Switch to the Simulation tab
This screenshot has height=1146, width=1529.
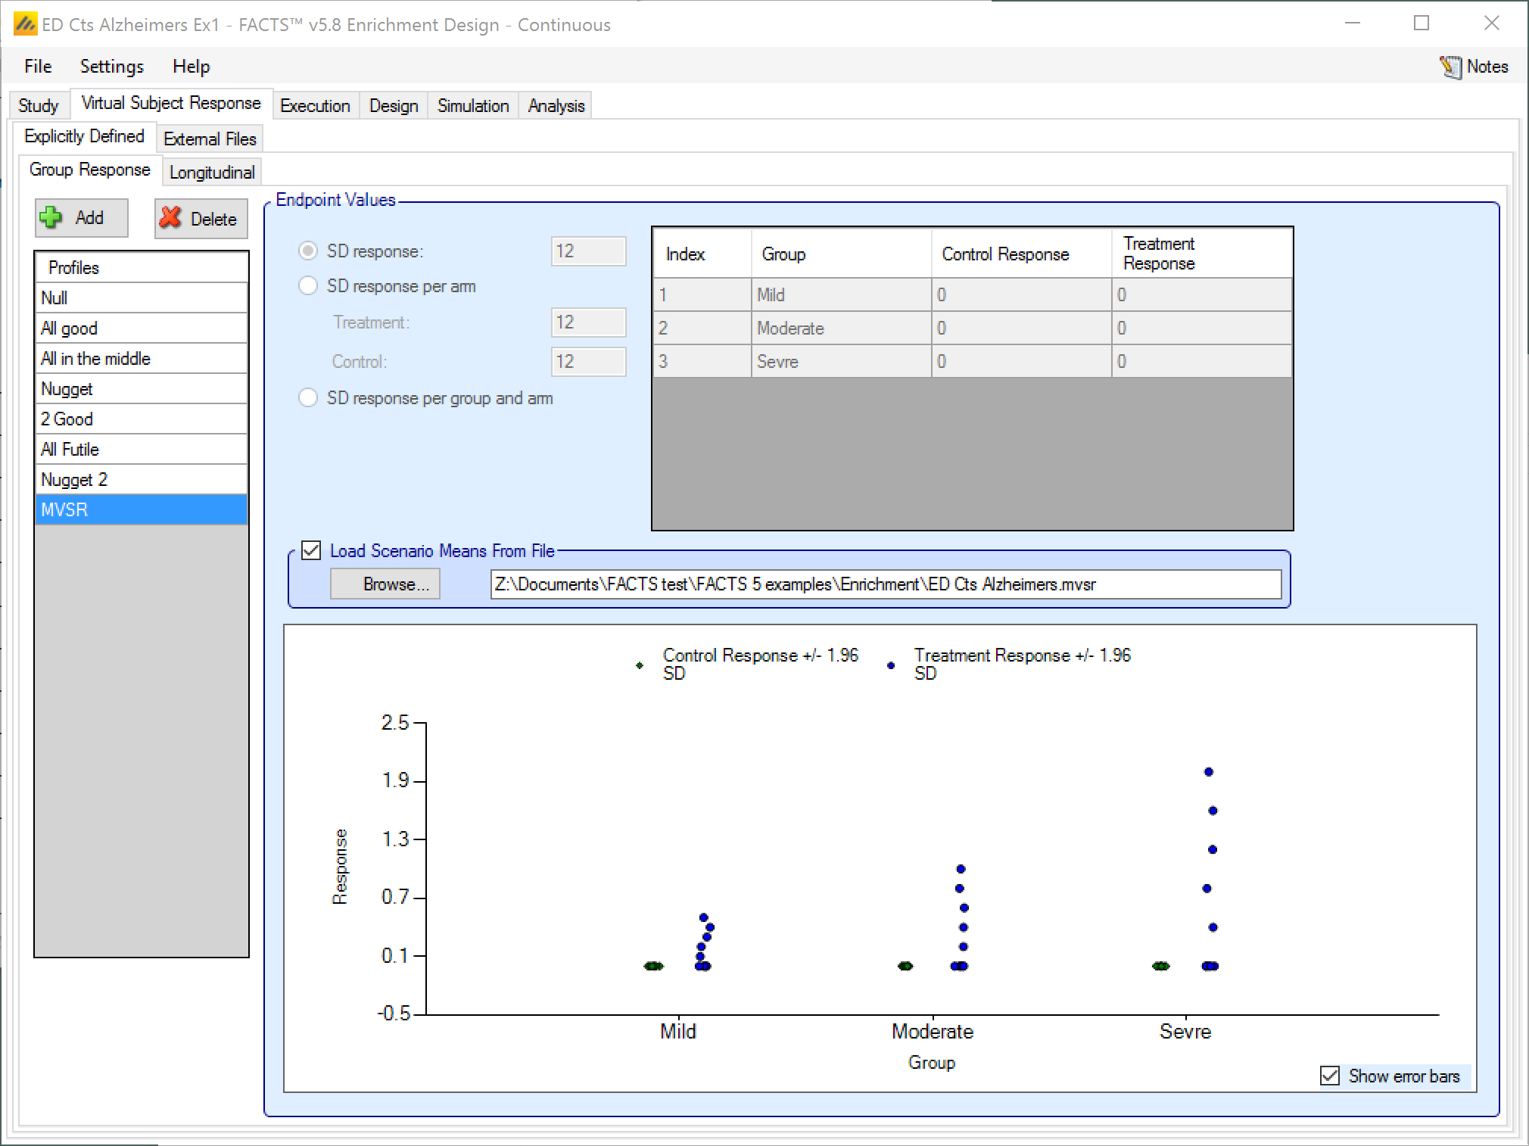(473, 106)
